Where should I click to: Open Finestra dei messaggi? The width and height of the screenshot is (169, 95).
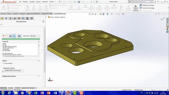coord(147,8)
